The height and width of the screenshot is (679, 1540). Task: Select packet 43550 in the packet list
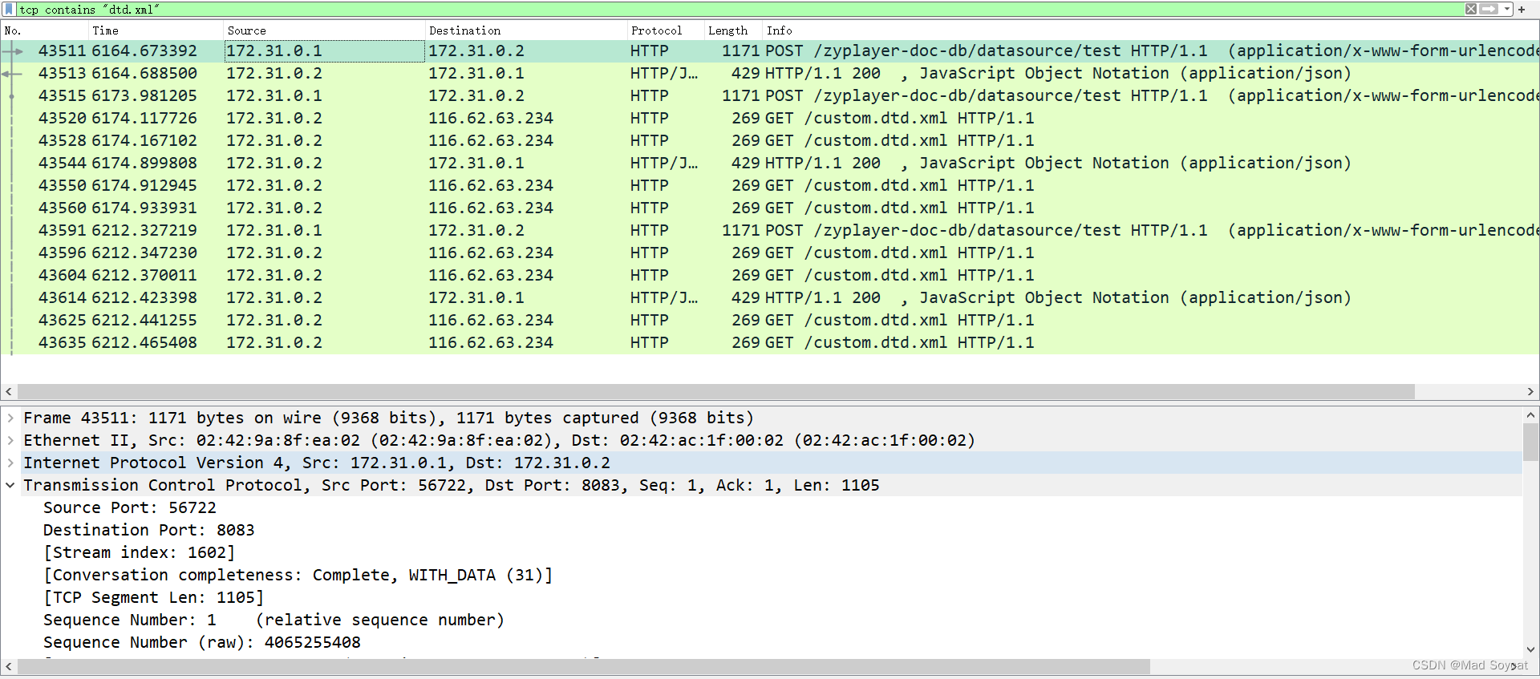[x=770, y=185]
